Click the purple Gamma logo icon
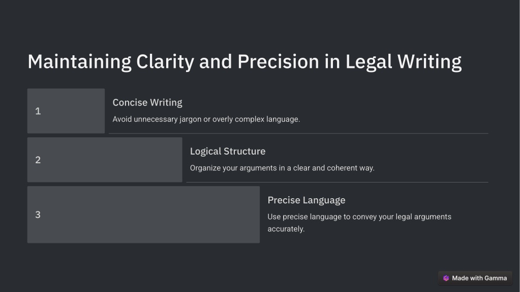 [446, 278]
